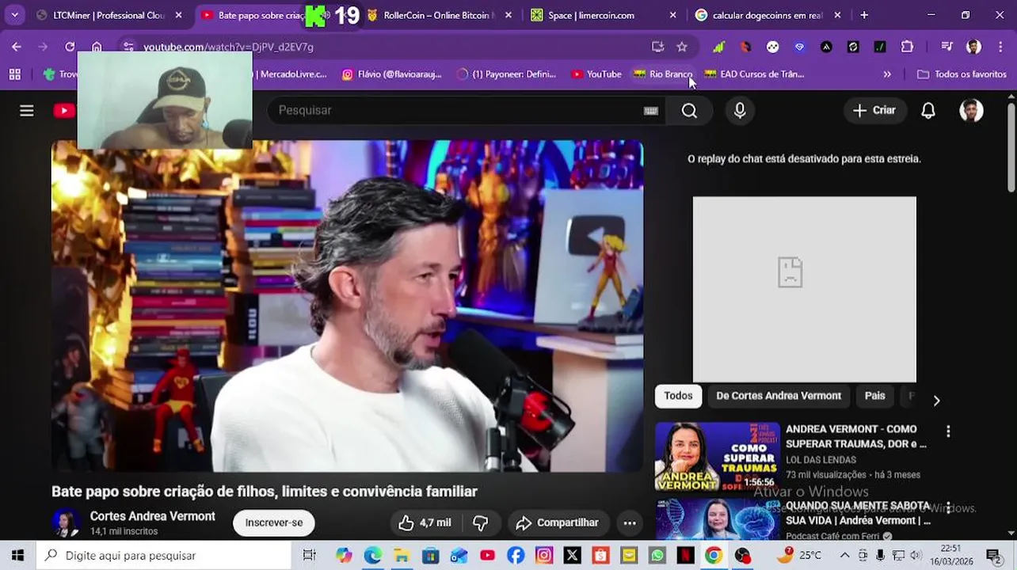This screenshot has width=1017, height=570.
Task: Click the install app icon in address bar
Action: tap(657, 47)
